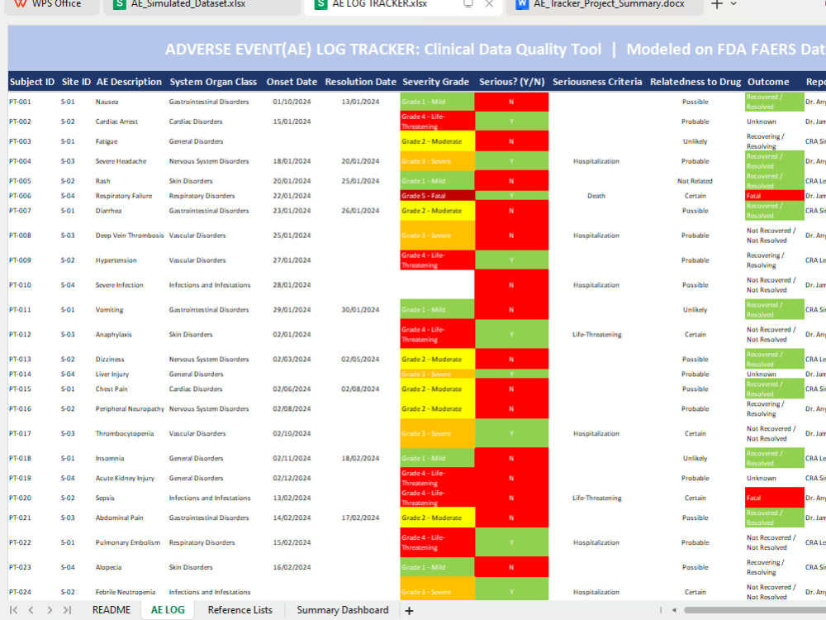Select the Relatedness to Drug header
This screenshot has height=620, width=826.
tap(695, 82)
